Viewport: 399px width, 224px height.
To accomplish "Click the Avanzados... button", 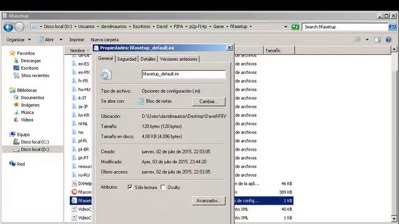I will 209,200.
